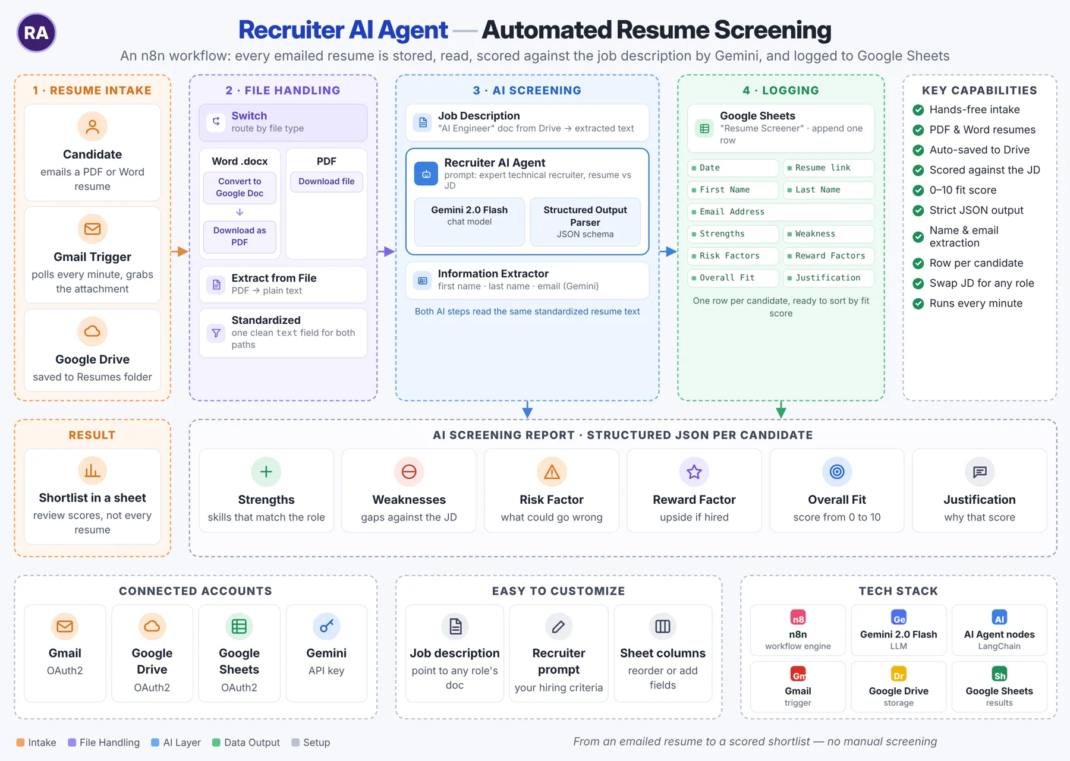
Task: Click the Sheet columns icon
Action: pos(663,626)
